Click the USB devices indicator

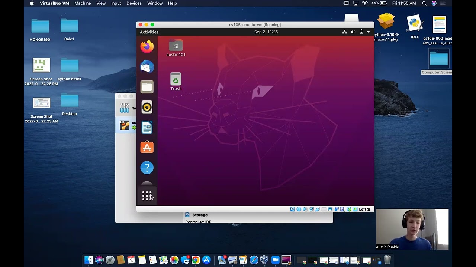point(318,209)
